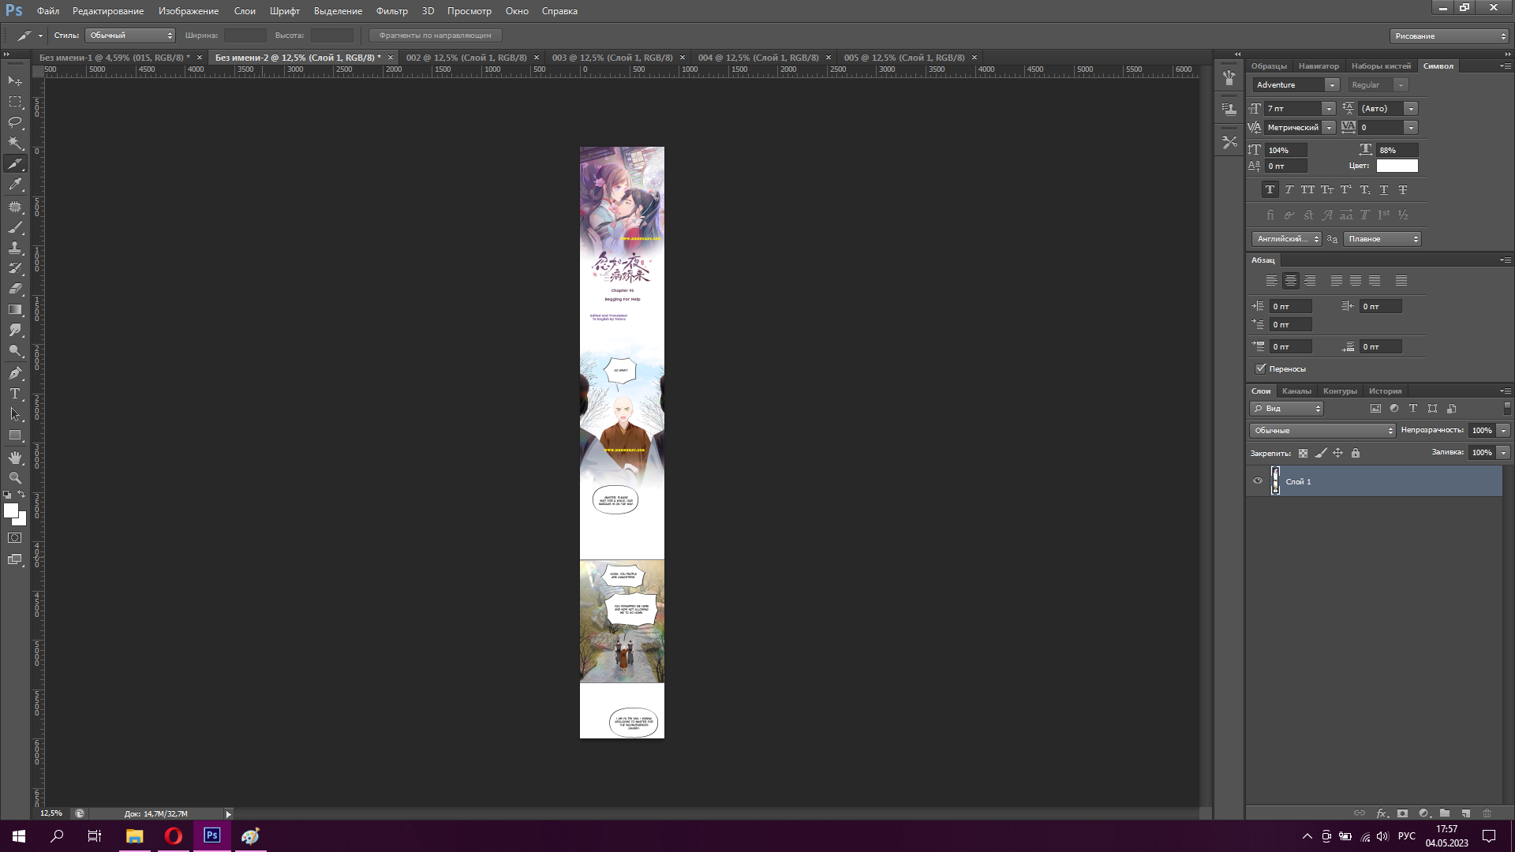Viewport: 1515px width, 852px height.
Task: Toggle Faux Bold text style
Action: 1270,189
